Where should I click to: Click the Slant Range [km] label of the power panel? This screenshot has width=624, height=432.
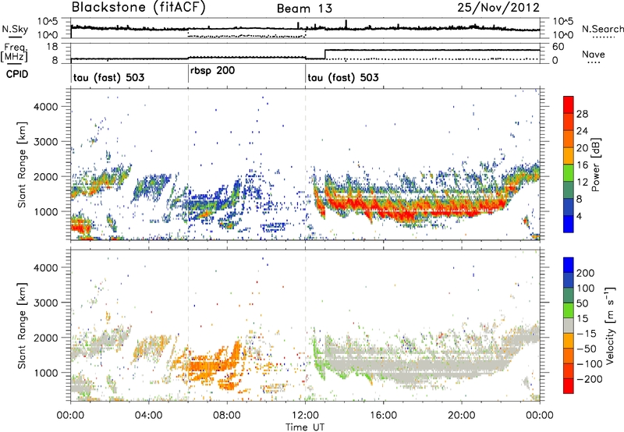coord(22,165)
